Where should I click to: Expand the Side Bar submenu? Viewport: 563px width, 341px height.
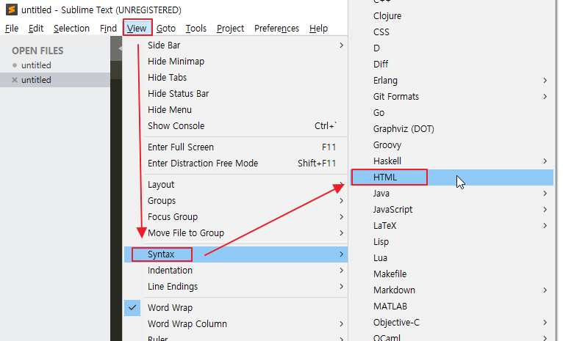pyautogui.click(x=235, y=45)
